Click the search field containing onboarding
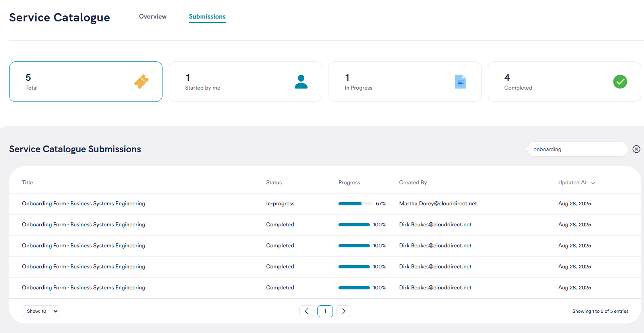 pos(577,149)
